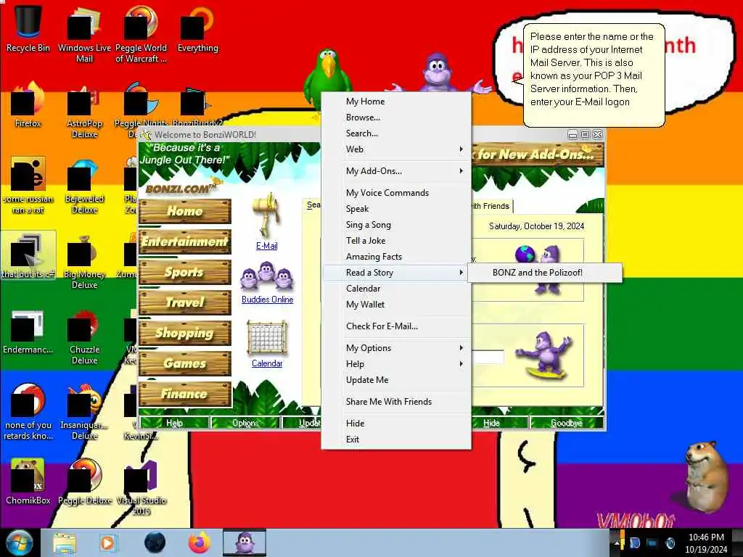Click the Home wooden sign button
Image resolution: width=743 pixels, height=557 pixels.
(185, 211)
